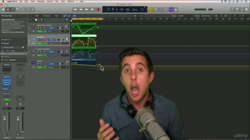Open the Track menu in menu bar

tap(32, 2)
